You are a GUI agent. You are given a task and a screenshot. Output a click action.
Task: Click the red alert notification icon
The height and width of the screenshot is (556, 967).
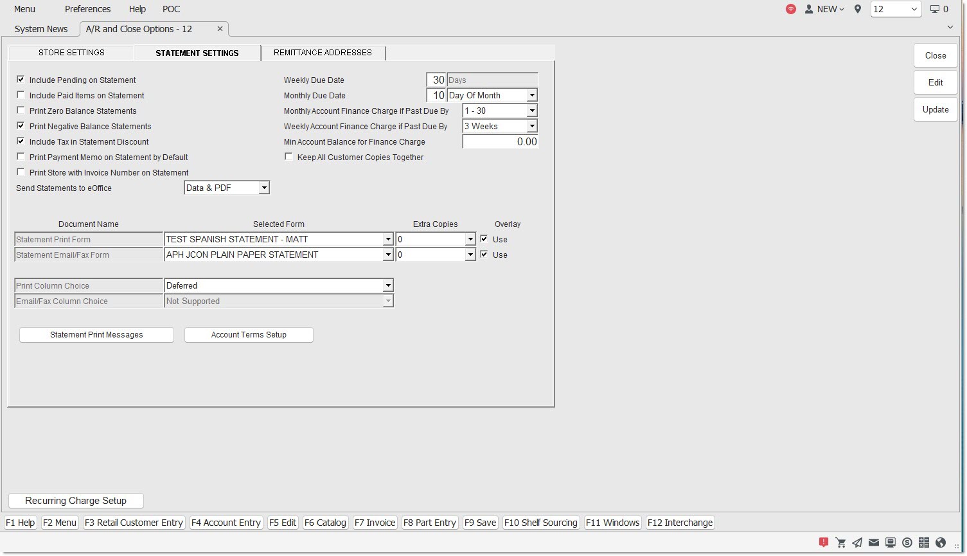click(824, 542)
